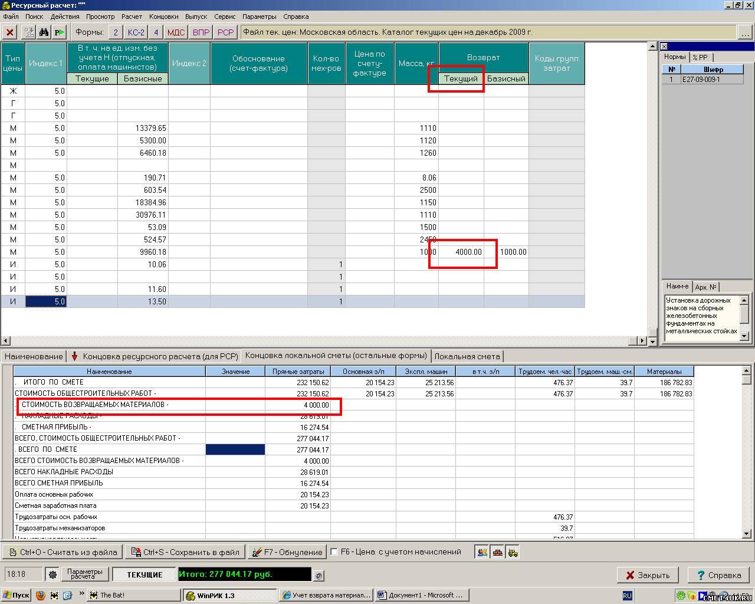Select the КС-2 form button
Screen dimensions: 755x604
[x=136, y=32]
